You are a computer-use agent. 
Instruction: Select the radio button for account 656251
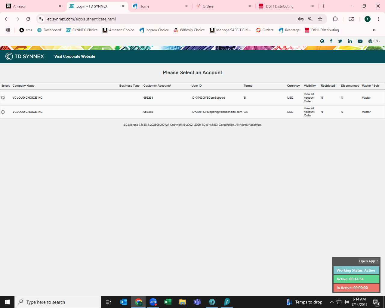(x=3, y=98)
